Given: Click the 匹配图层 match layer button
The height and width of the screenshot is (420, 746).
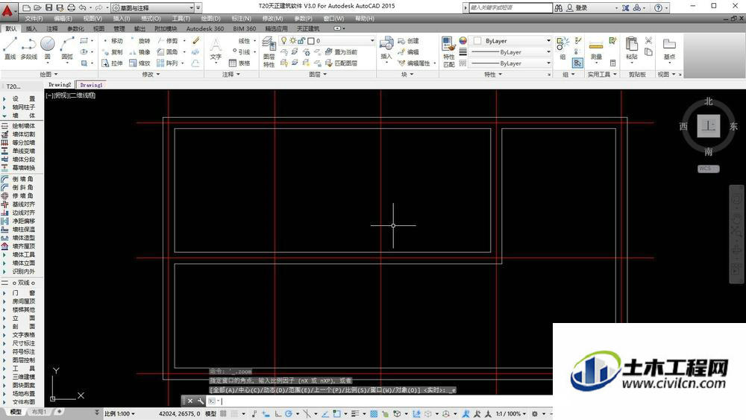Looking at the screenshot, I should tap(341, 63).
